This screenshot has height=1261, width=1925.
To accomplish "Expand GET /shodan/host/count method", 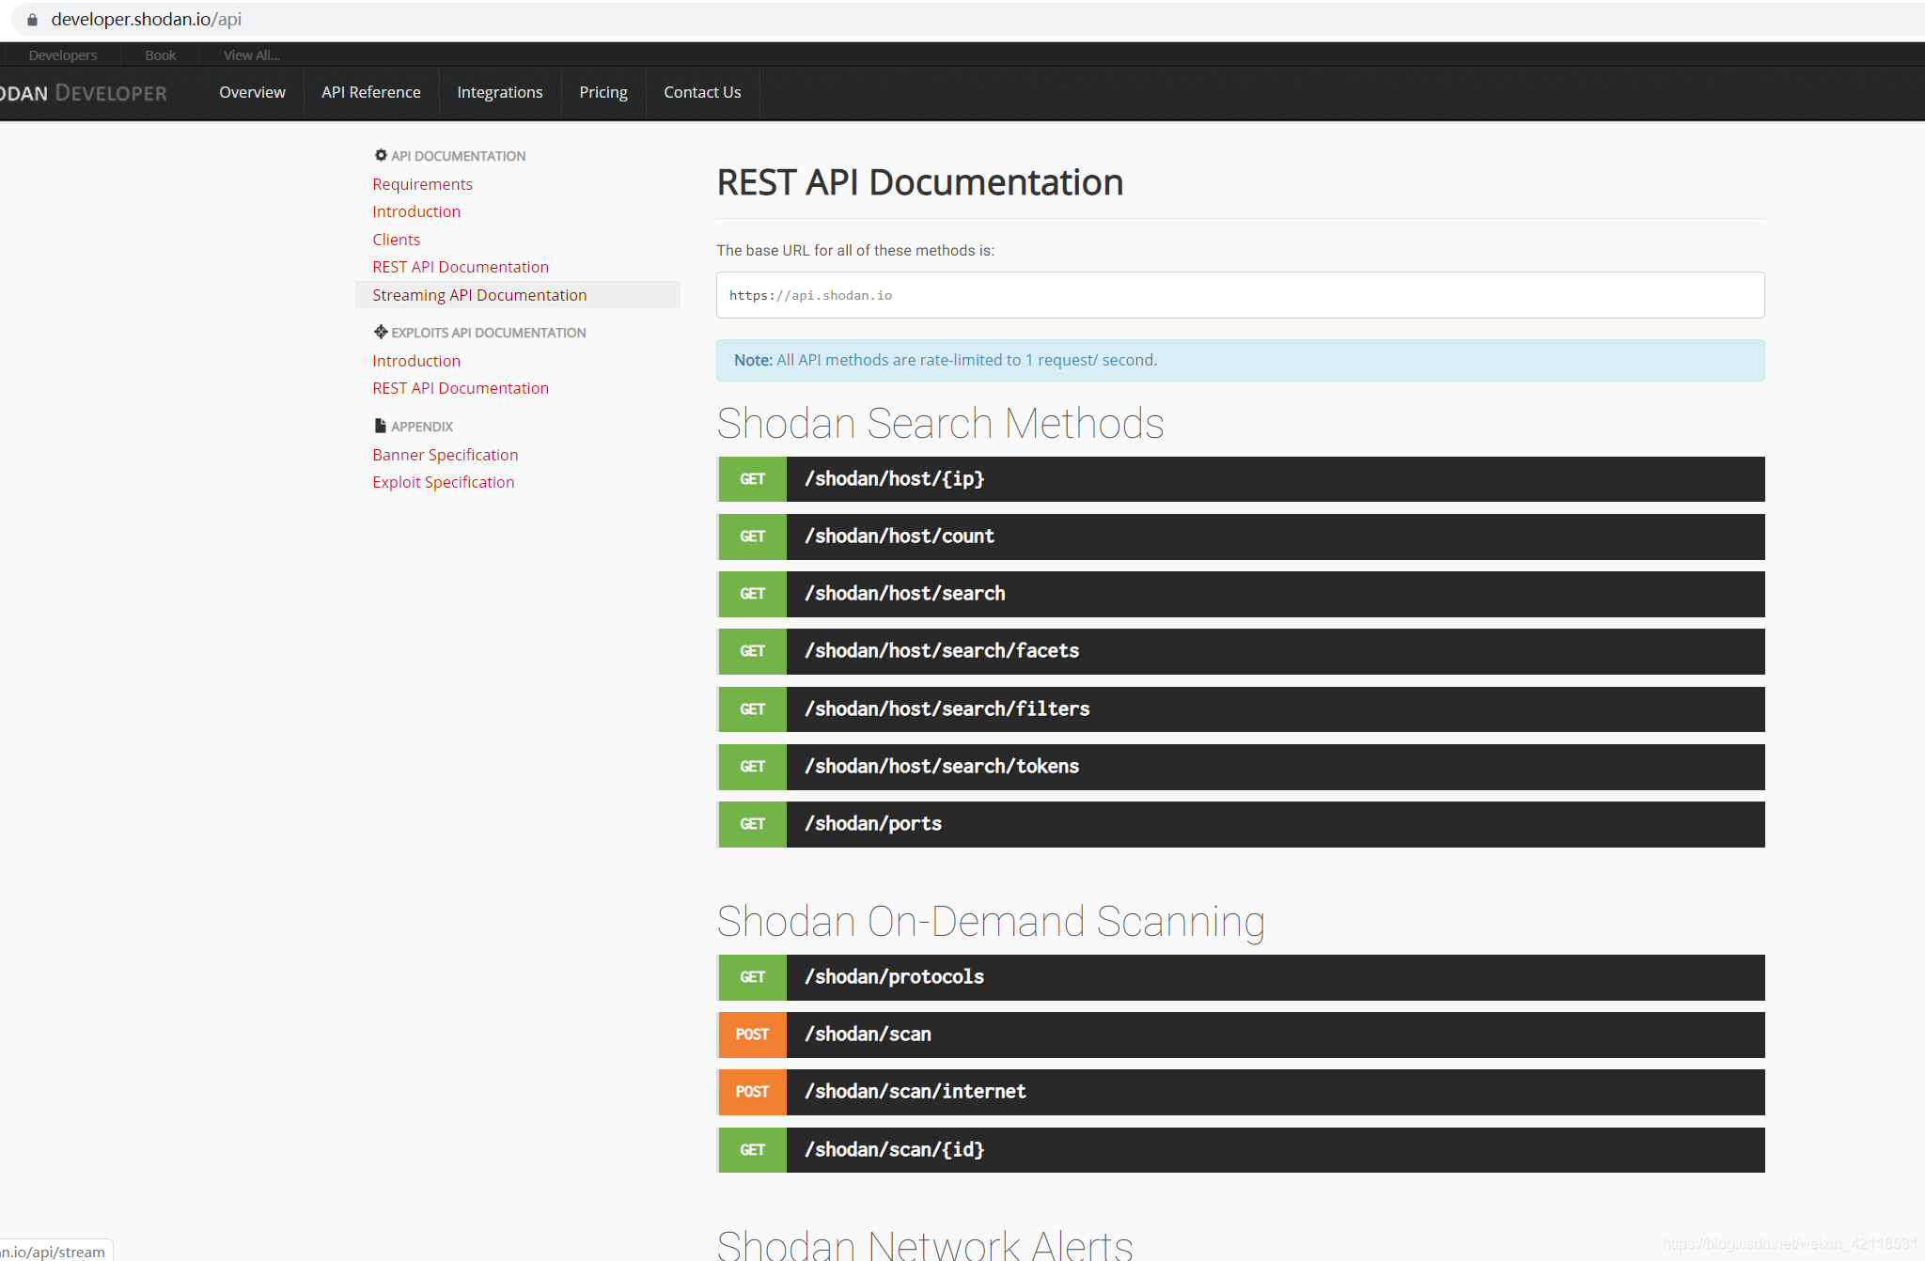I will [x=1241, y=537].
